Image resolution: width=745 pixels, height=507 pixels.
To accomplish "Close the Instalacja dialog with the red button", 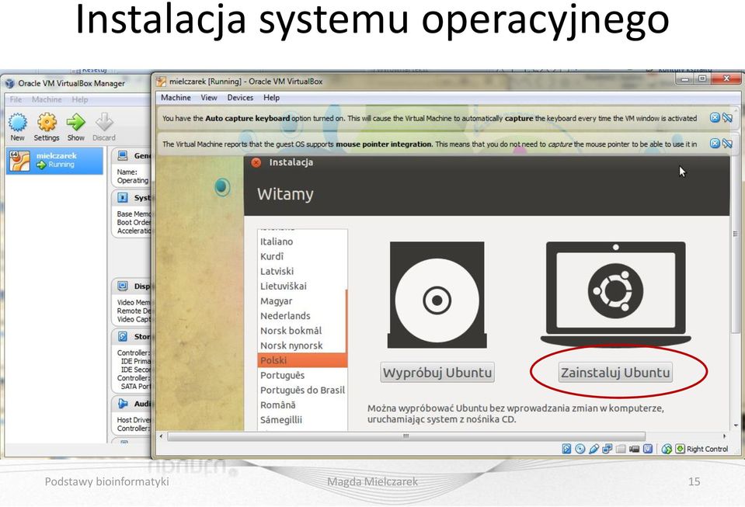I will (x=256, y=162).
